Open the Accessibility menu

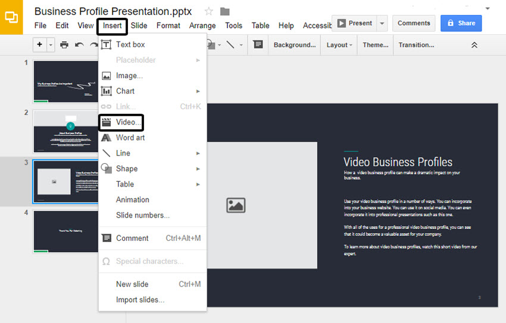(x=317, y=26)
